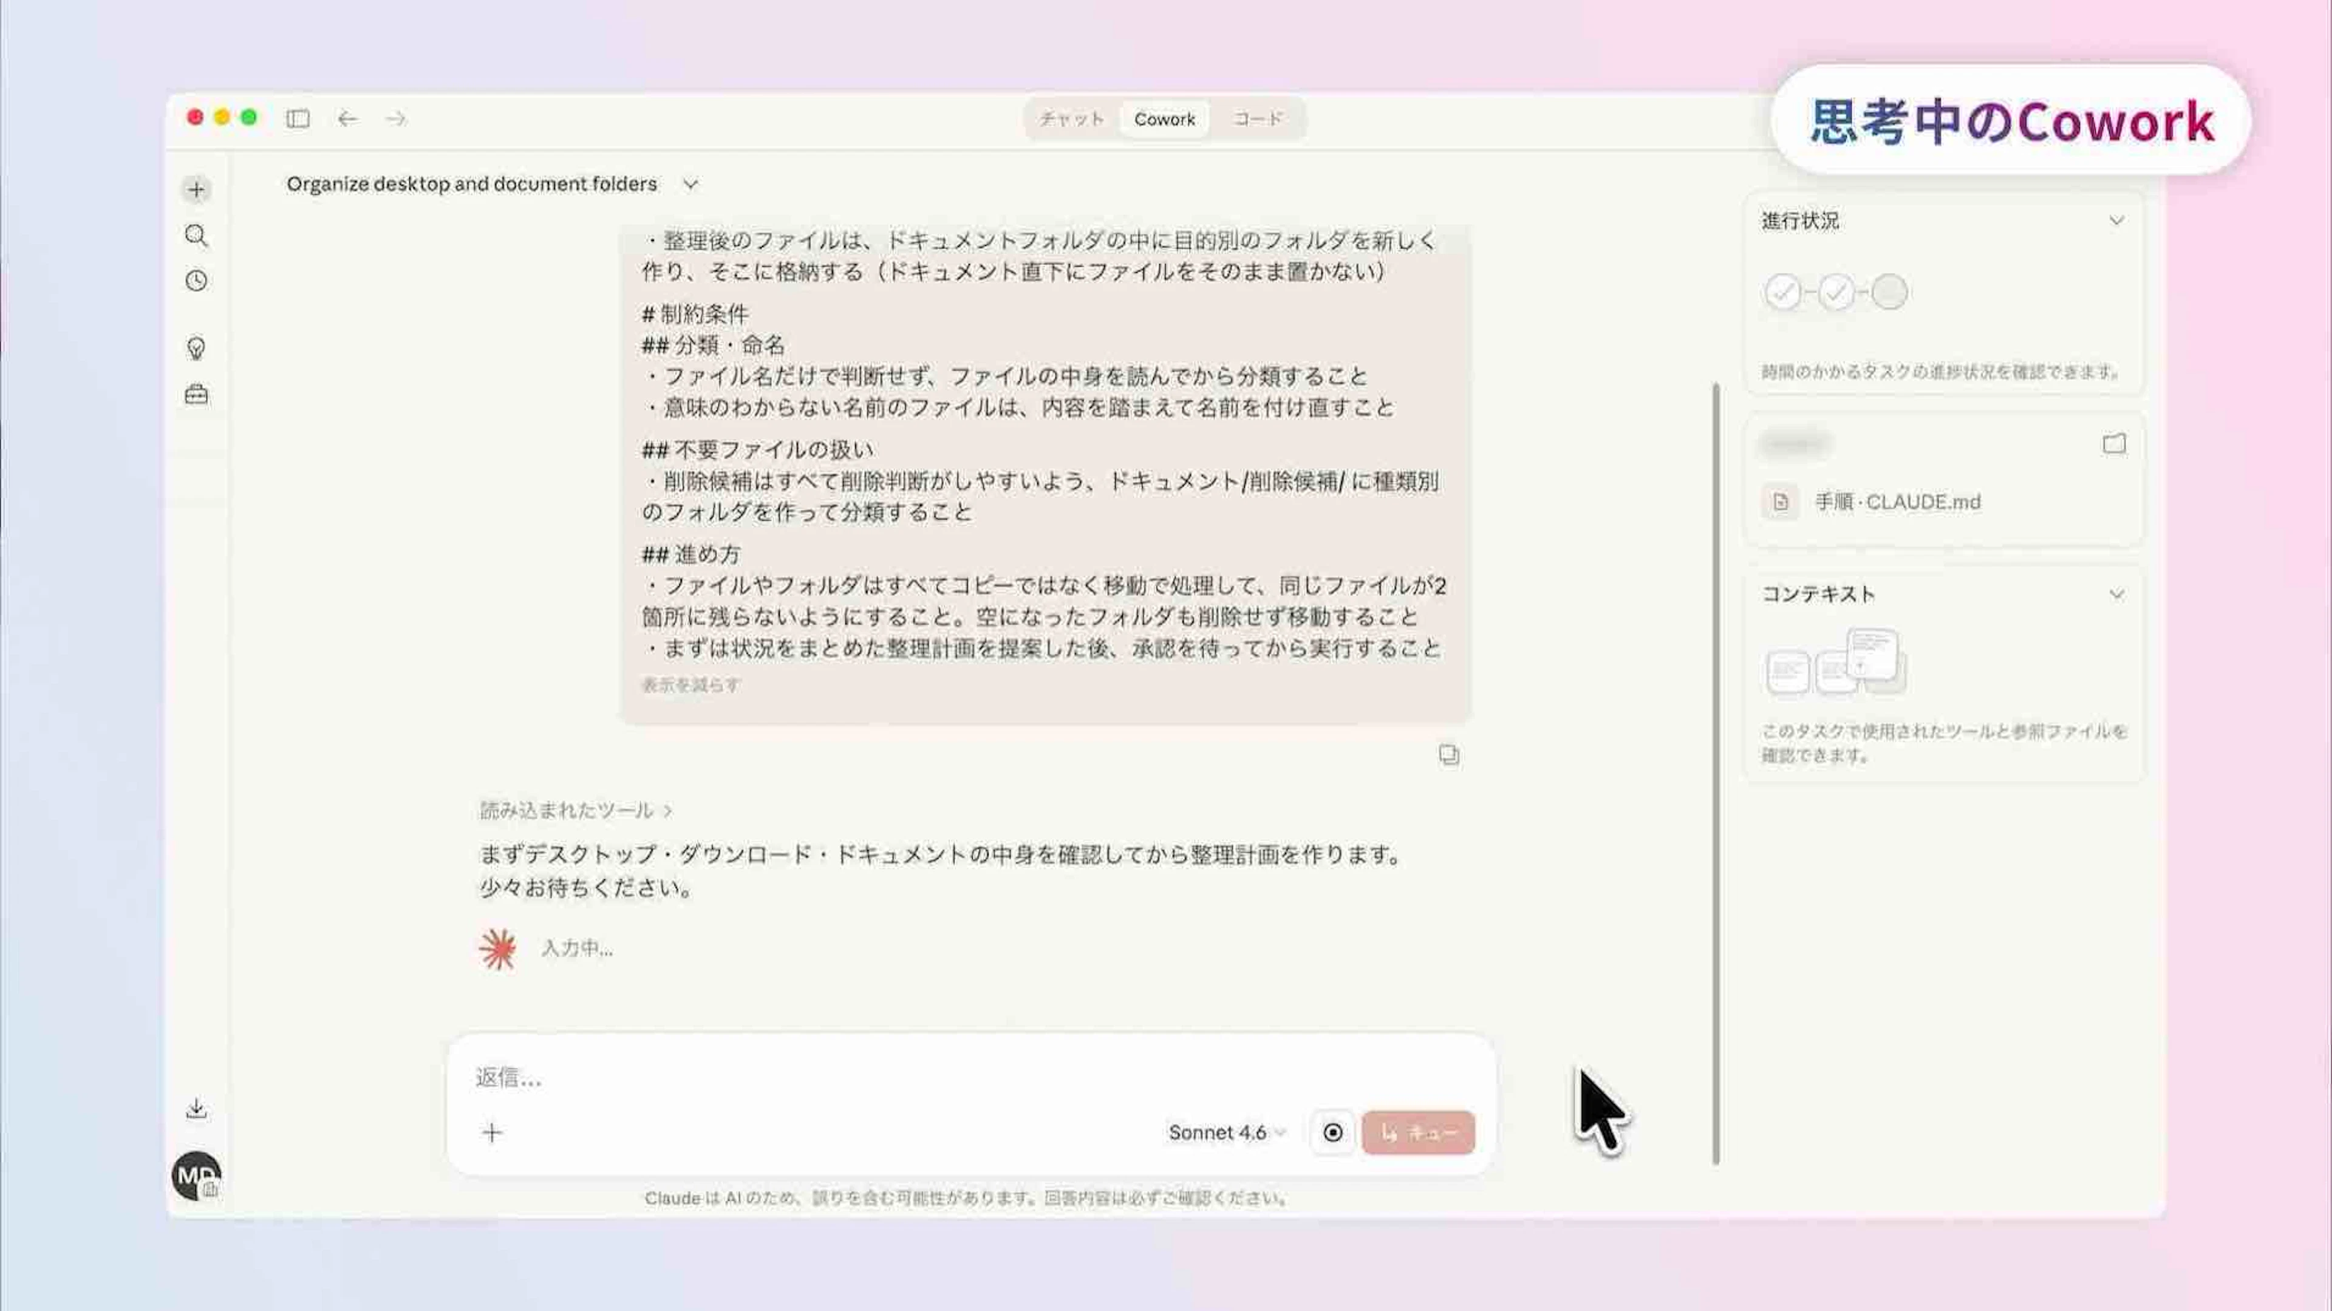Open search via magnifier sidebar icon
The image size is (2332, 1311).
(x=196, y=236)
